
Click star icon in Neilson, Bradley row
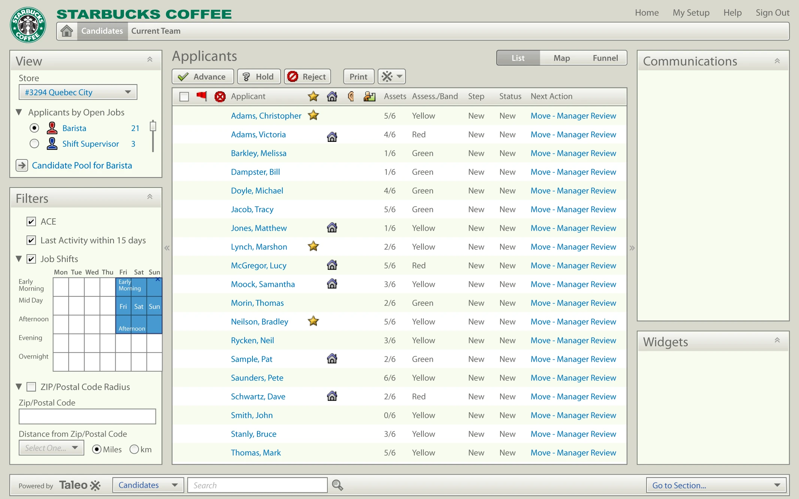click(313, 321)
